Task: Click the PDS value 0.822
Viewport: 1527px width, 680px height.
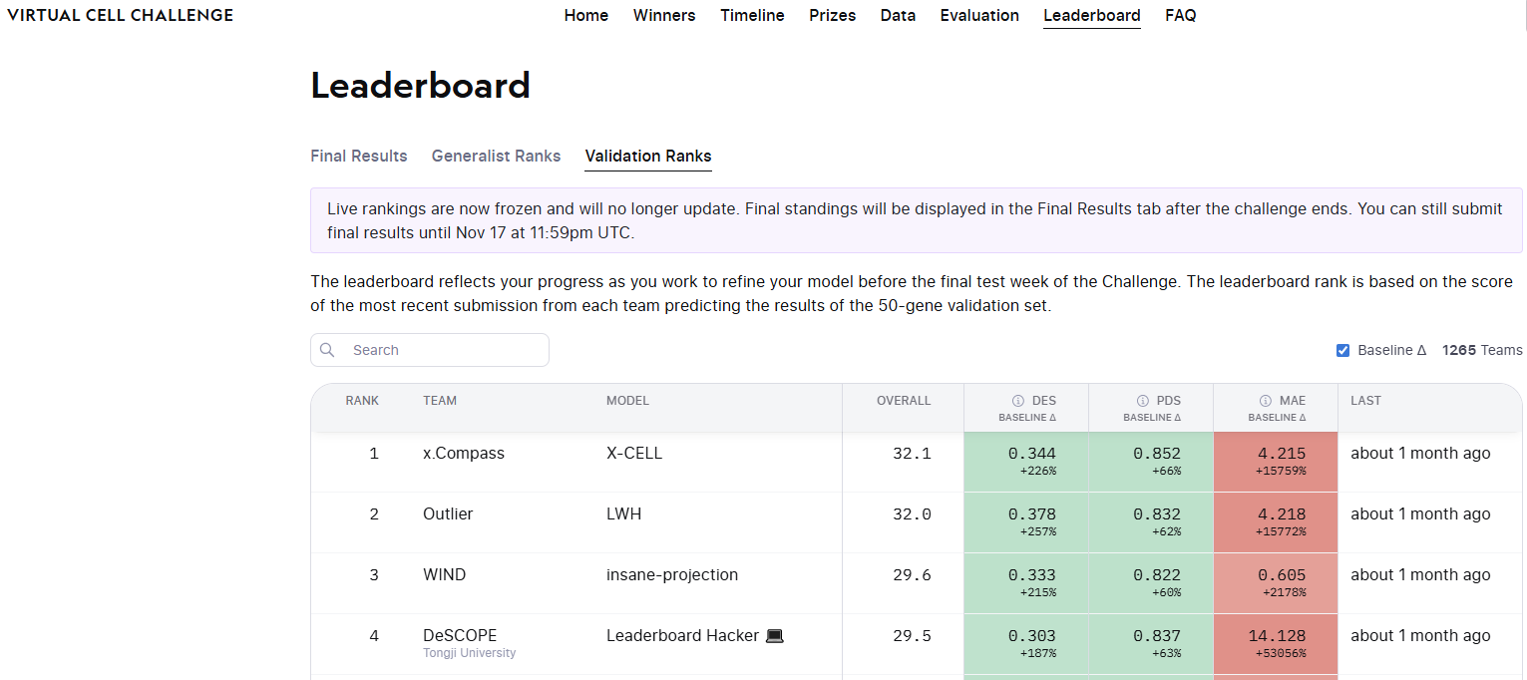Action: [x=1157, y=575]
